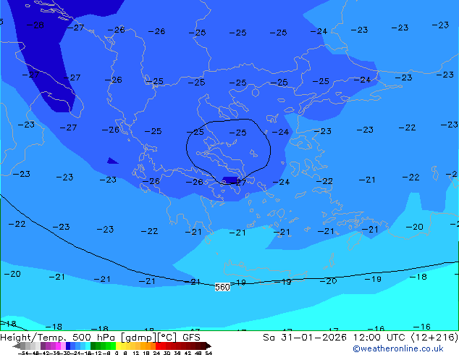459x355 pixels.
Task: Click the -27 label inside the closed contour
Action: coord(238,183)
